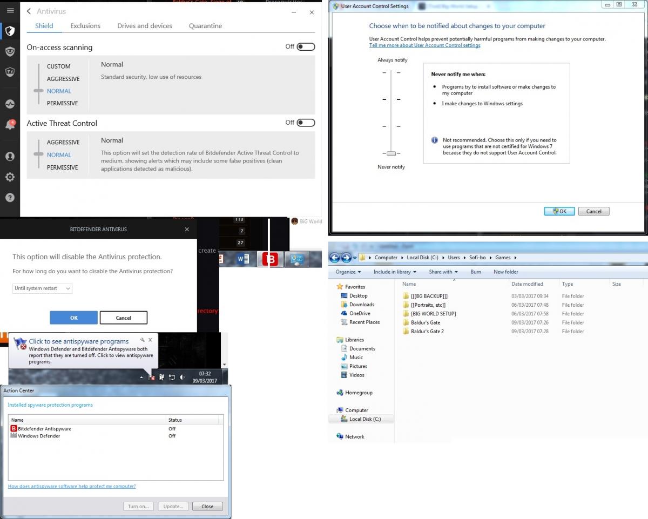
Task: Select the Baldur's Gate folder
Action: (421, 322)
